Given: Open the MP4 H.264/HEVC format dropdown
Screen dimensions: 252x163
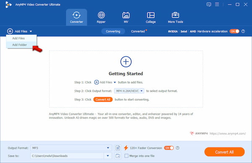Looking at the screenshot, I should tap(129, 91).
